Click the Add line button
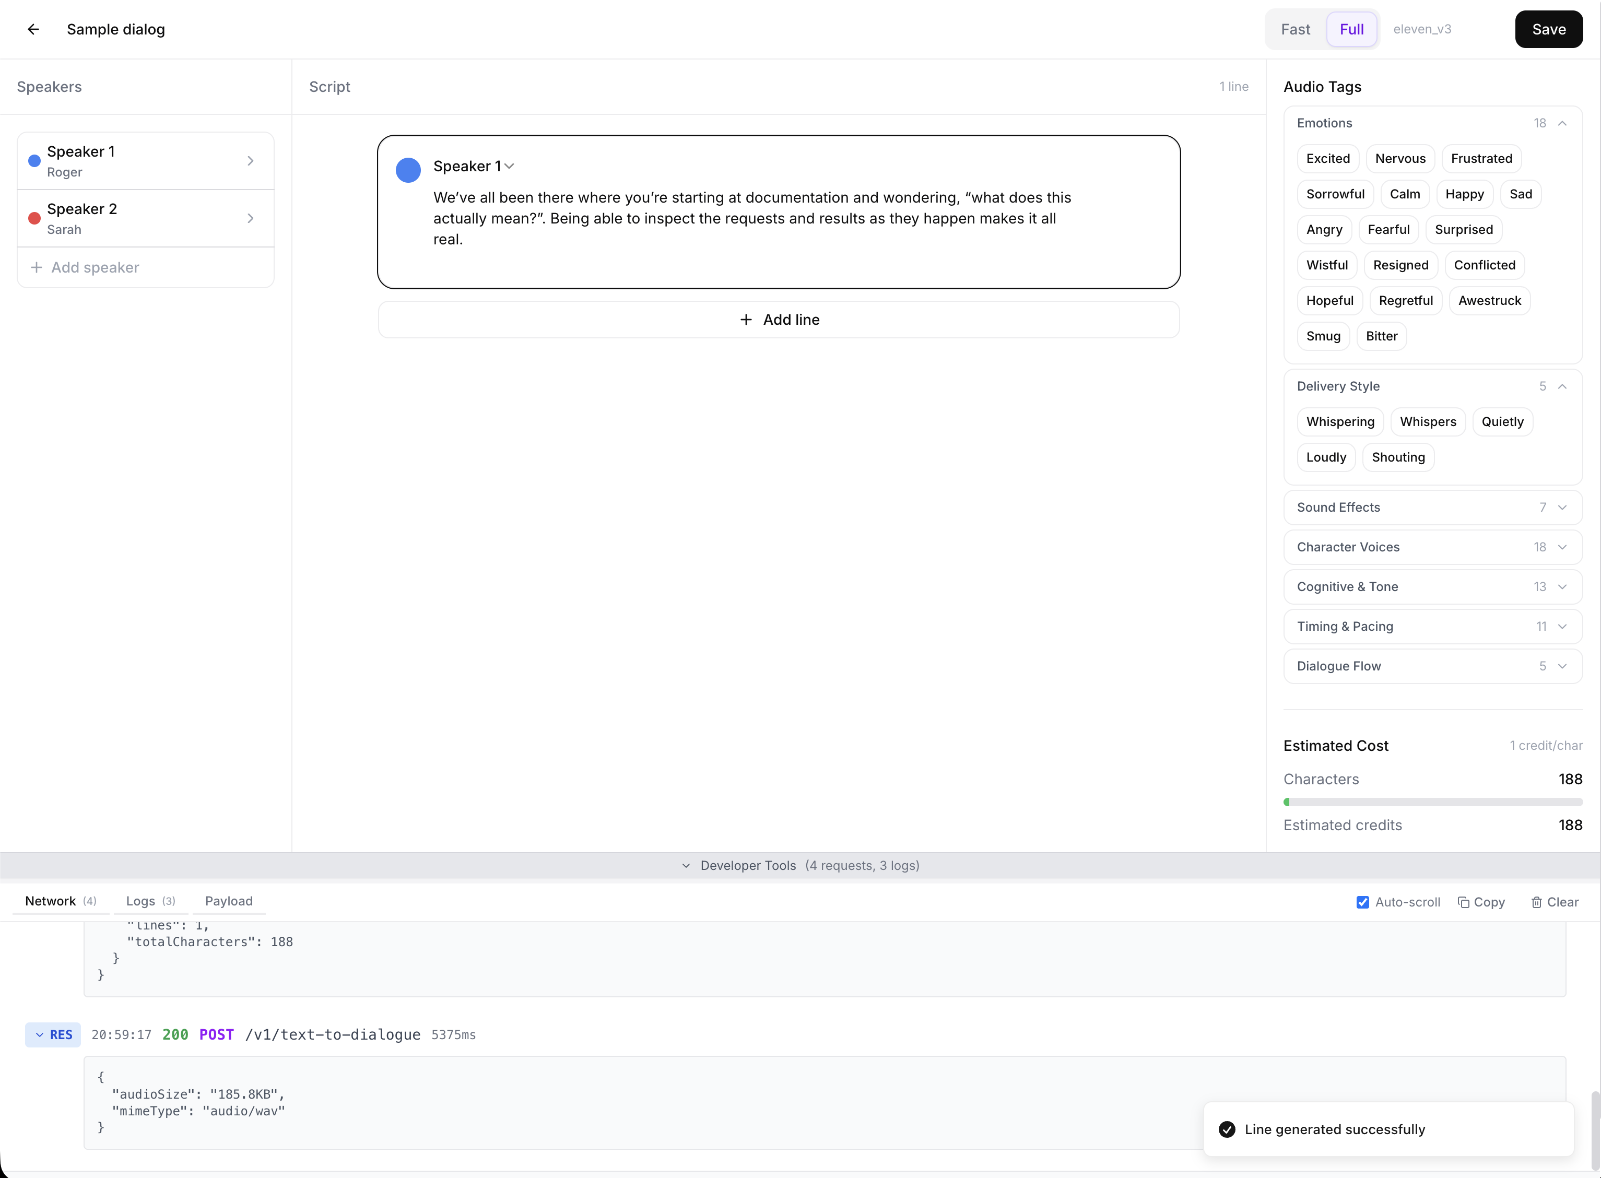The image size is (1601, 1178). (779, 320)
